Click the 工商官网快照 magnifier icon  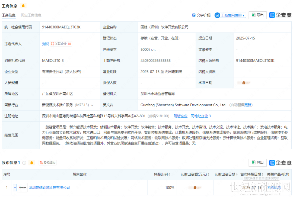click(x=217, y=15)
